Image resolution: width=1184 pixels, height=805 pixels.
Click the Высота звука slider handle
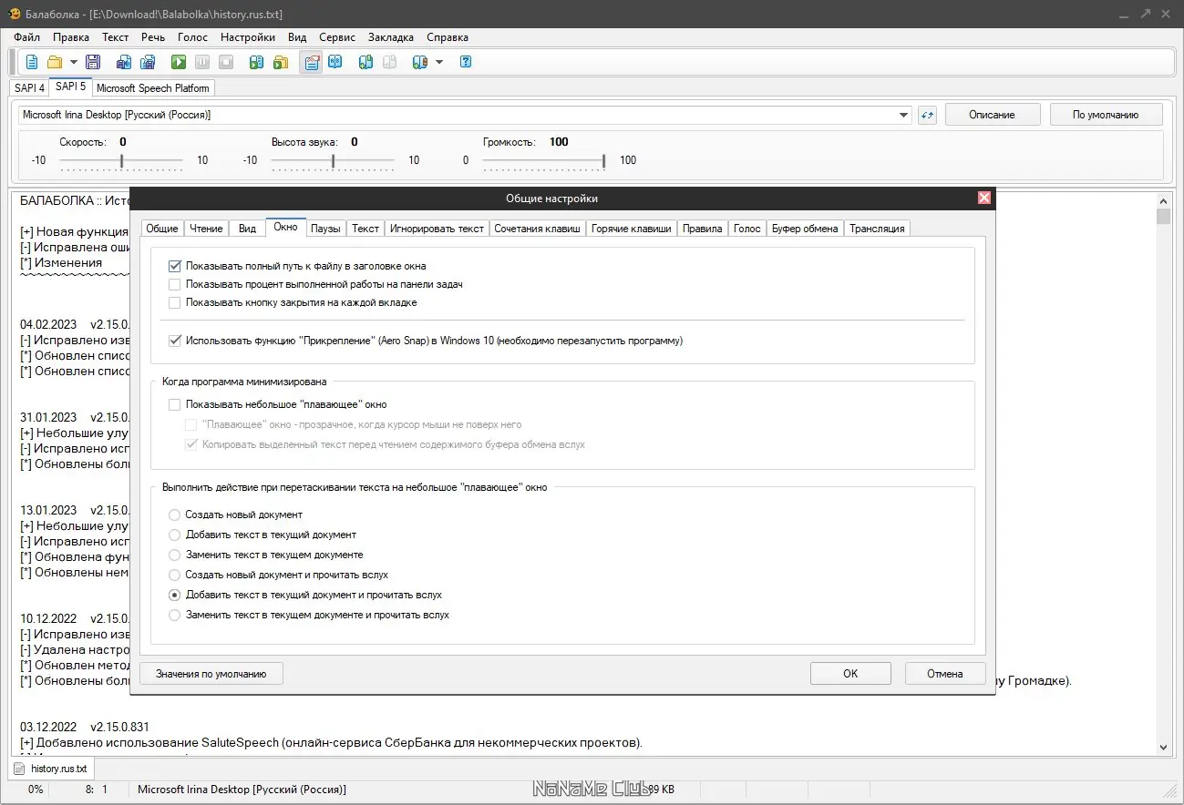tap(333, 160)
